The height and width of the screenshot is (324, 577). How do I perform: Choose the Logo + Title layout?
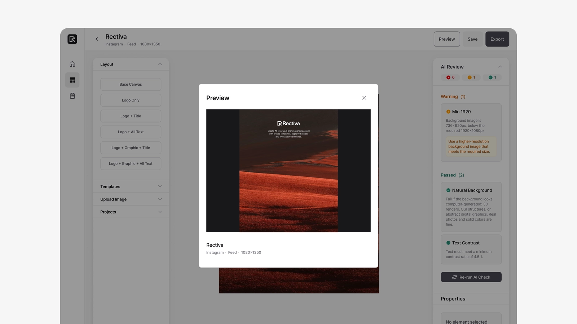[x=131, y=116]
